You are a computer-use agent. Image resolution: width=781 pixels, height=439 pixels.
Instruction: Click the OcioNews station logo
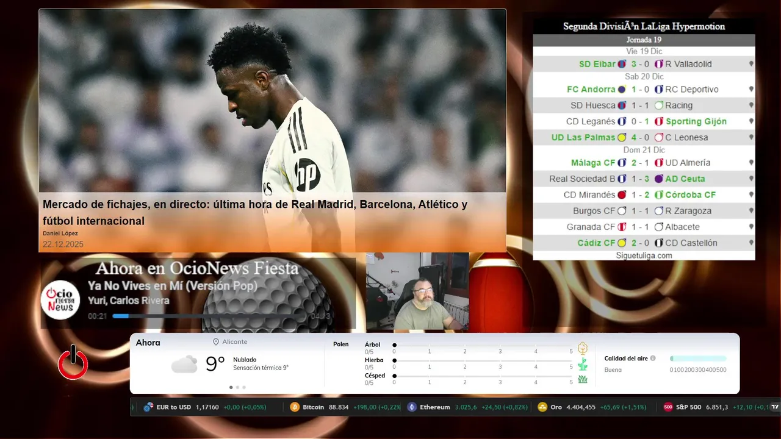tap(61, 299)
